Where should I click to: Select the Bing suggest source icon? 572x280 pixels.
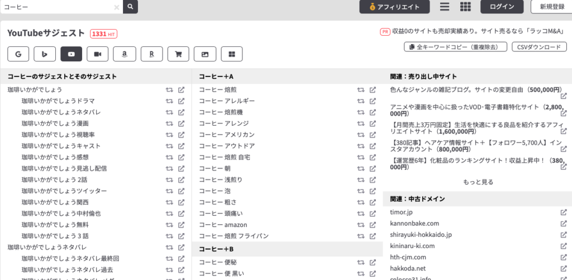tap(45, 54)
